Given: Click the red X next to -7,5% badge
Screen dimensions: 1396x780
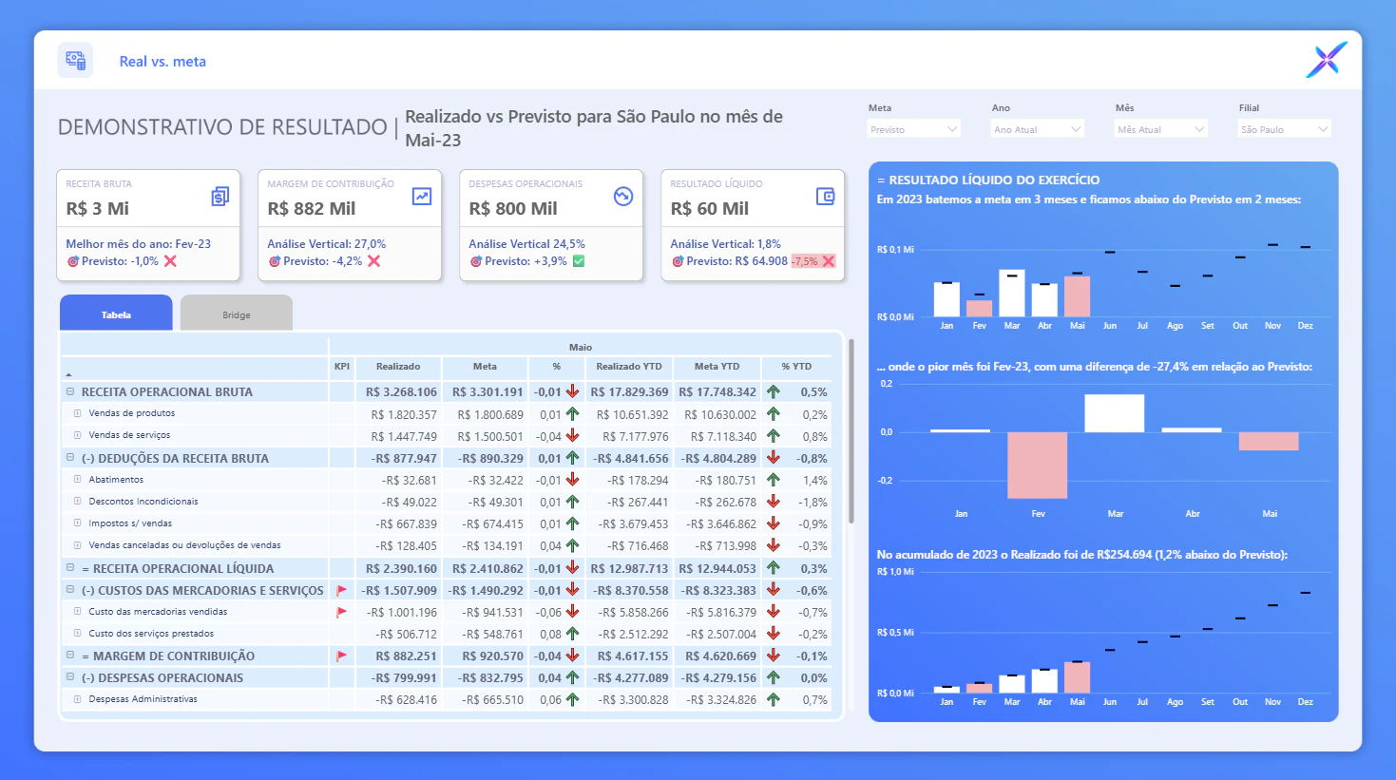Looking at the screenshot, I should click(x=829, y=261).
